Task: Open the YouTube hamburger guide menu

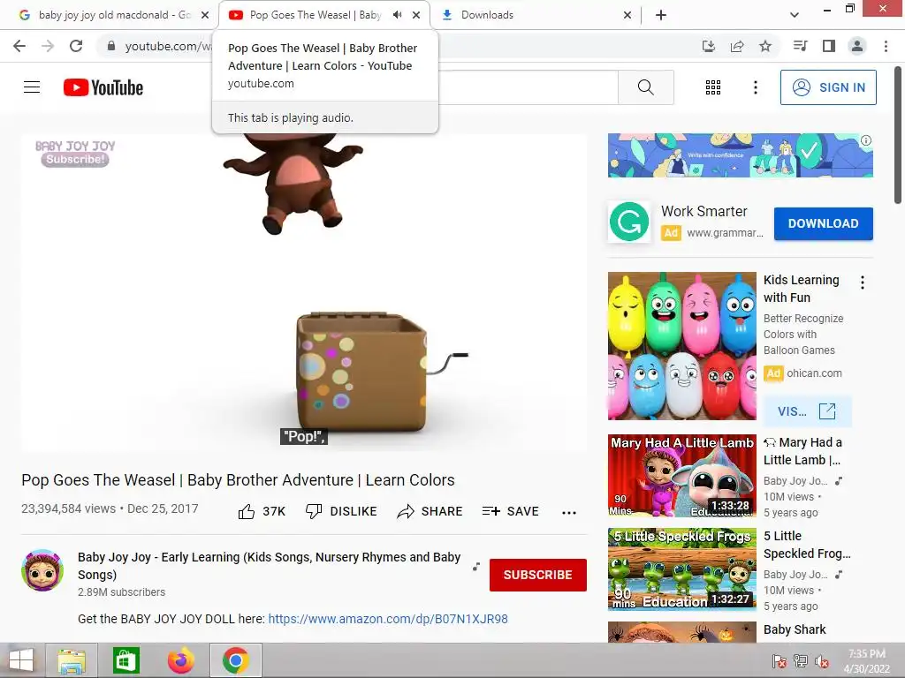Action: coord(32,87)
